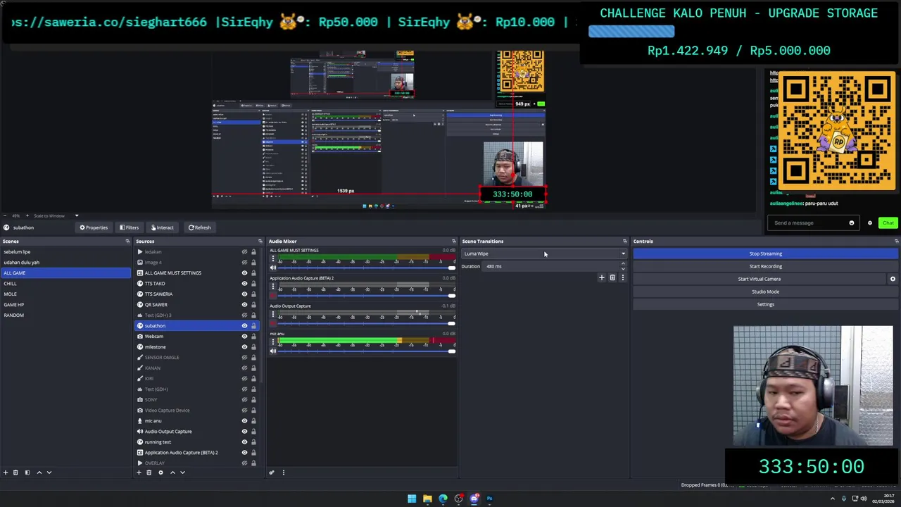The height and width of the screenshot is (507, 901).
Task: Open transition properties three-dot menu
Action: pos(622,277)
